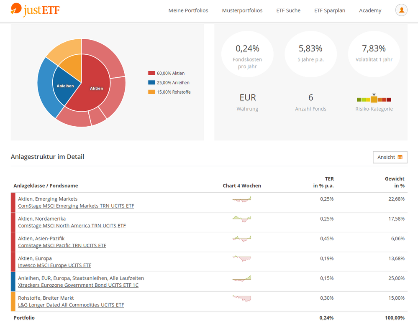Screen dimensions: 418x321
Task: Click the orange Rohstoffe legend swatch
Action: (151, 92)
